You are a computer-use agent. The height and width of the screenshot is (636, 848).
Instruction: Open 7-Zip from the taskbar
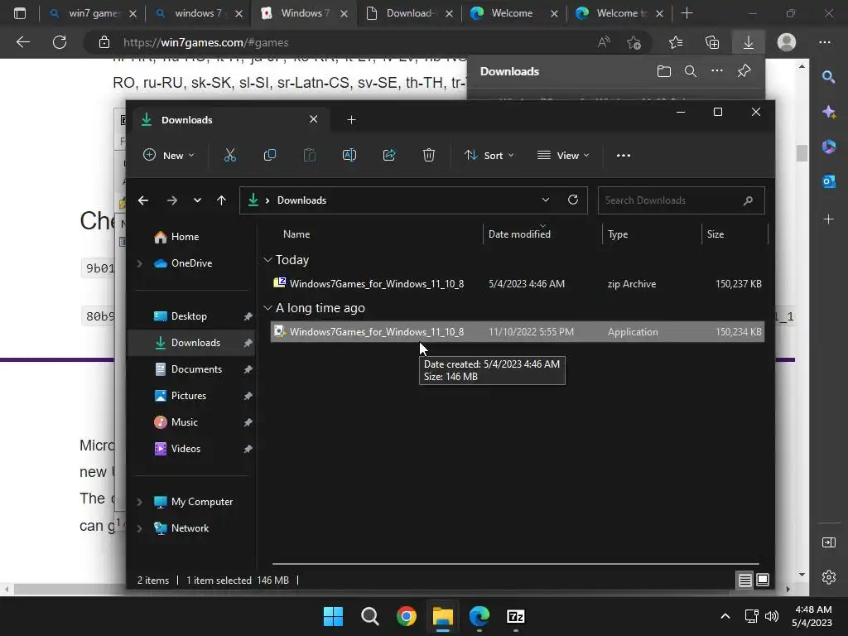point(515,616)
